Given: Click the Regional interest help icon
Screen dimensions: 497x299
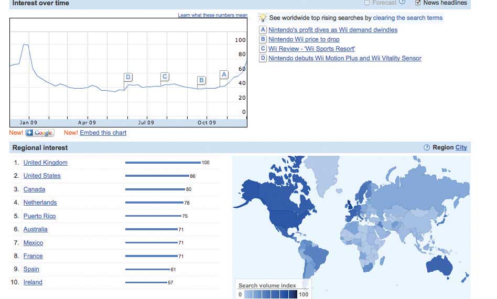Looking at the screenshot, I should click(427, 147).
